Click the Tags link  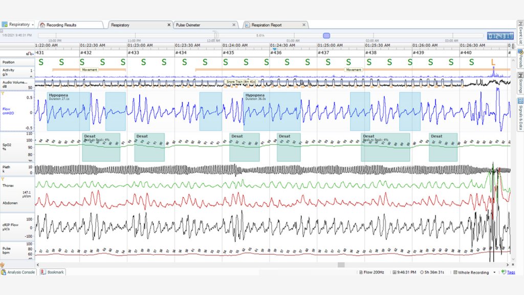(510, 272)
